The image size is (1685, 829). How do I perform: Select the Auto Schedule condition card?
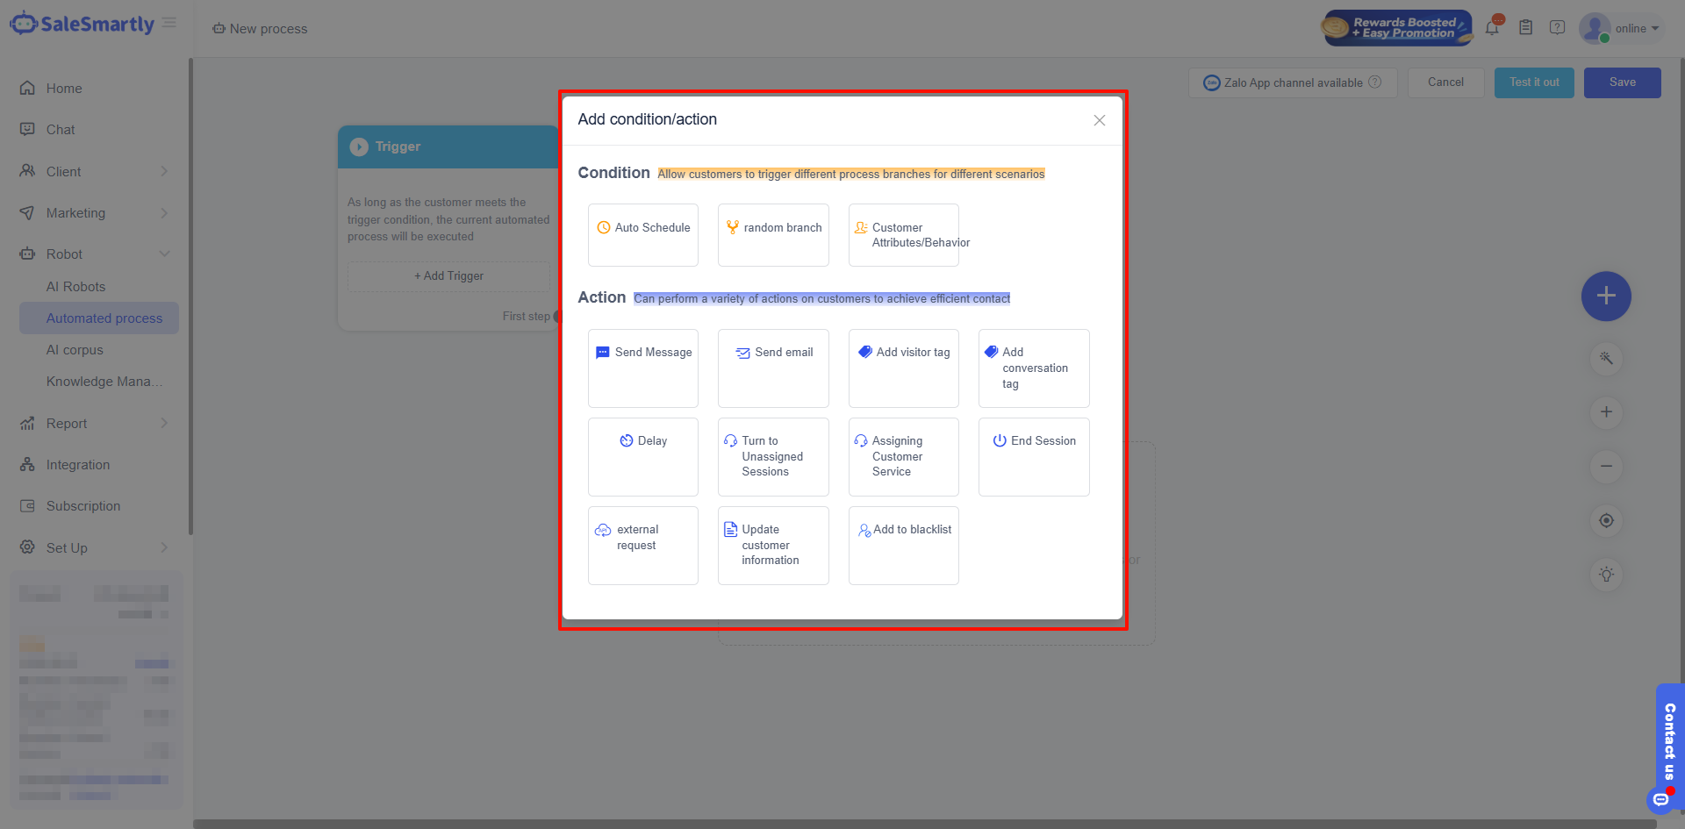tap(643, 234)
